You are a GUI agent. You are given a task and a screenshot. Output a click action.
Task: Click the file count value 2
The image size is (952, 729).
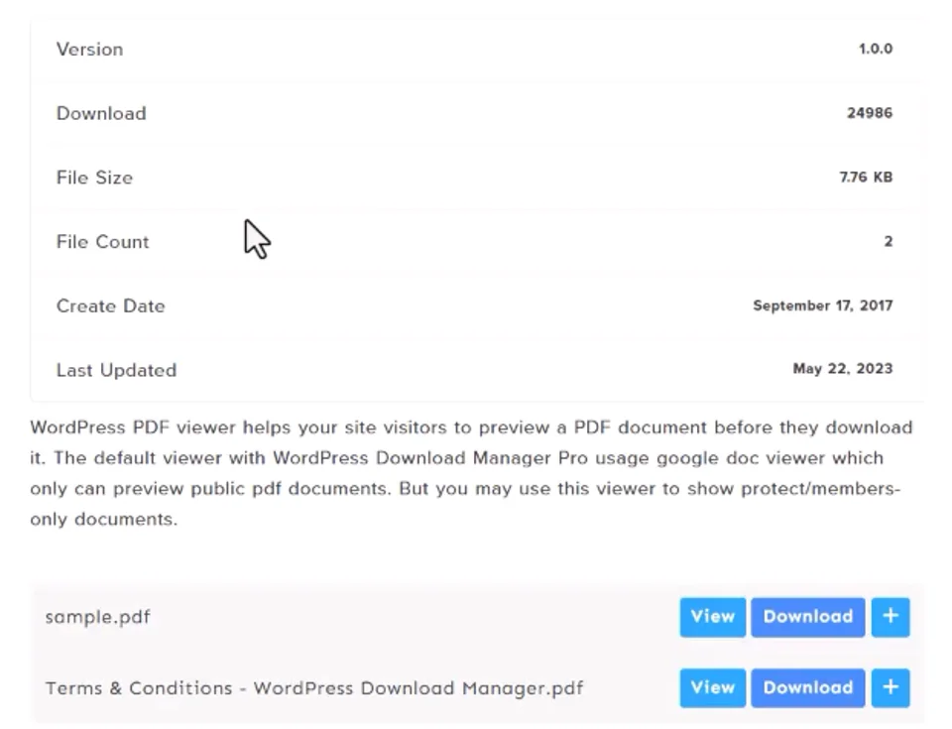click(x=889, y=242)
